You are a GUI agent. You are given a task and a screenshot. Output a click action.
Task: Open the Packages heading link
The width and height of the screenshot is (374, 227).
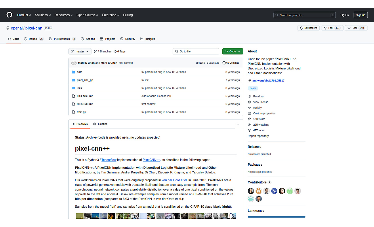click(x=255, y=164)
